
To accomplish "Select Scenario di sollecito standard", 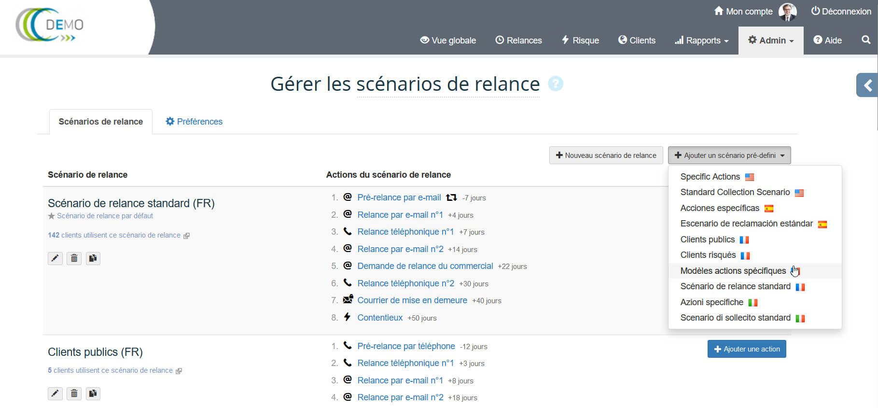I will pyautogui.click(x=735, y=318).
